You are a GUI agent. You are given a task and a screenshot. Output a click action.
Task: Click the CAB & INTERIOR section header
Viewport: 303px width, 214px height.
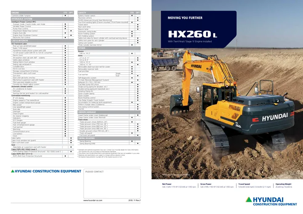43,41
